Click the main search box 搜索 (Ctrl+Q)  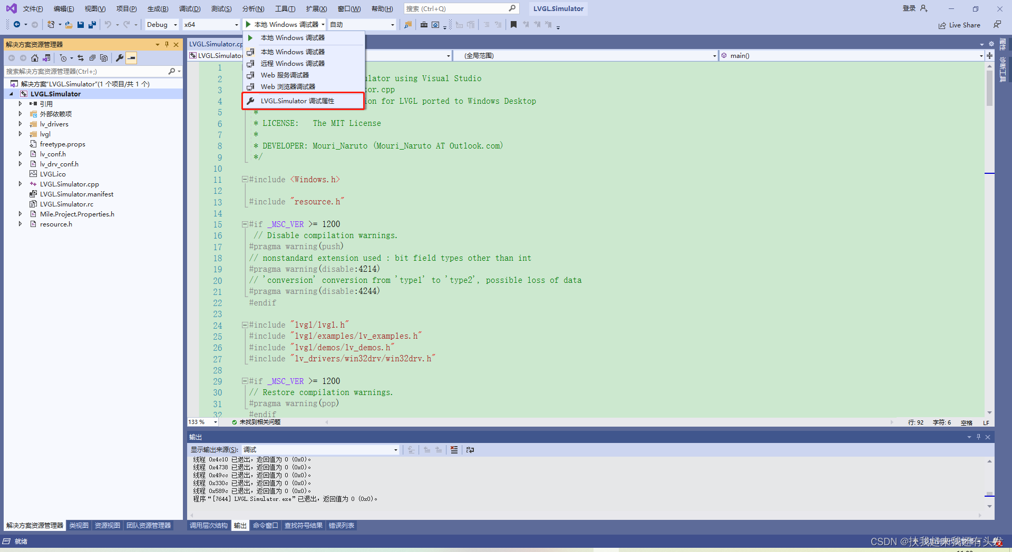coord(461,8)
